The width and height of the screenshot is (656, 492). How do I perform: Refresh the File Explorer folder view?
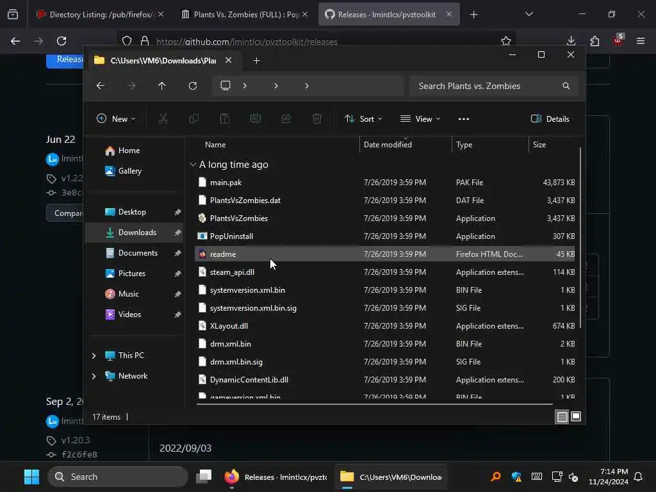pos(193,86)
